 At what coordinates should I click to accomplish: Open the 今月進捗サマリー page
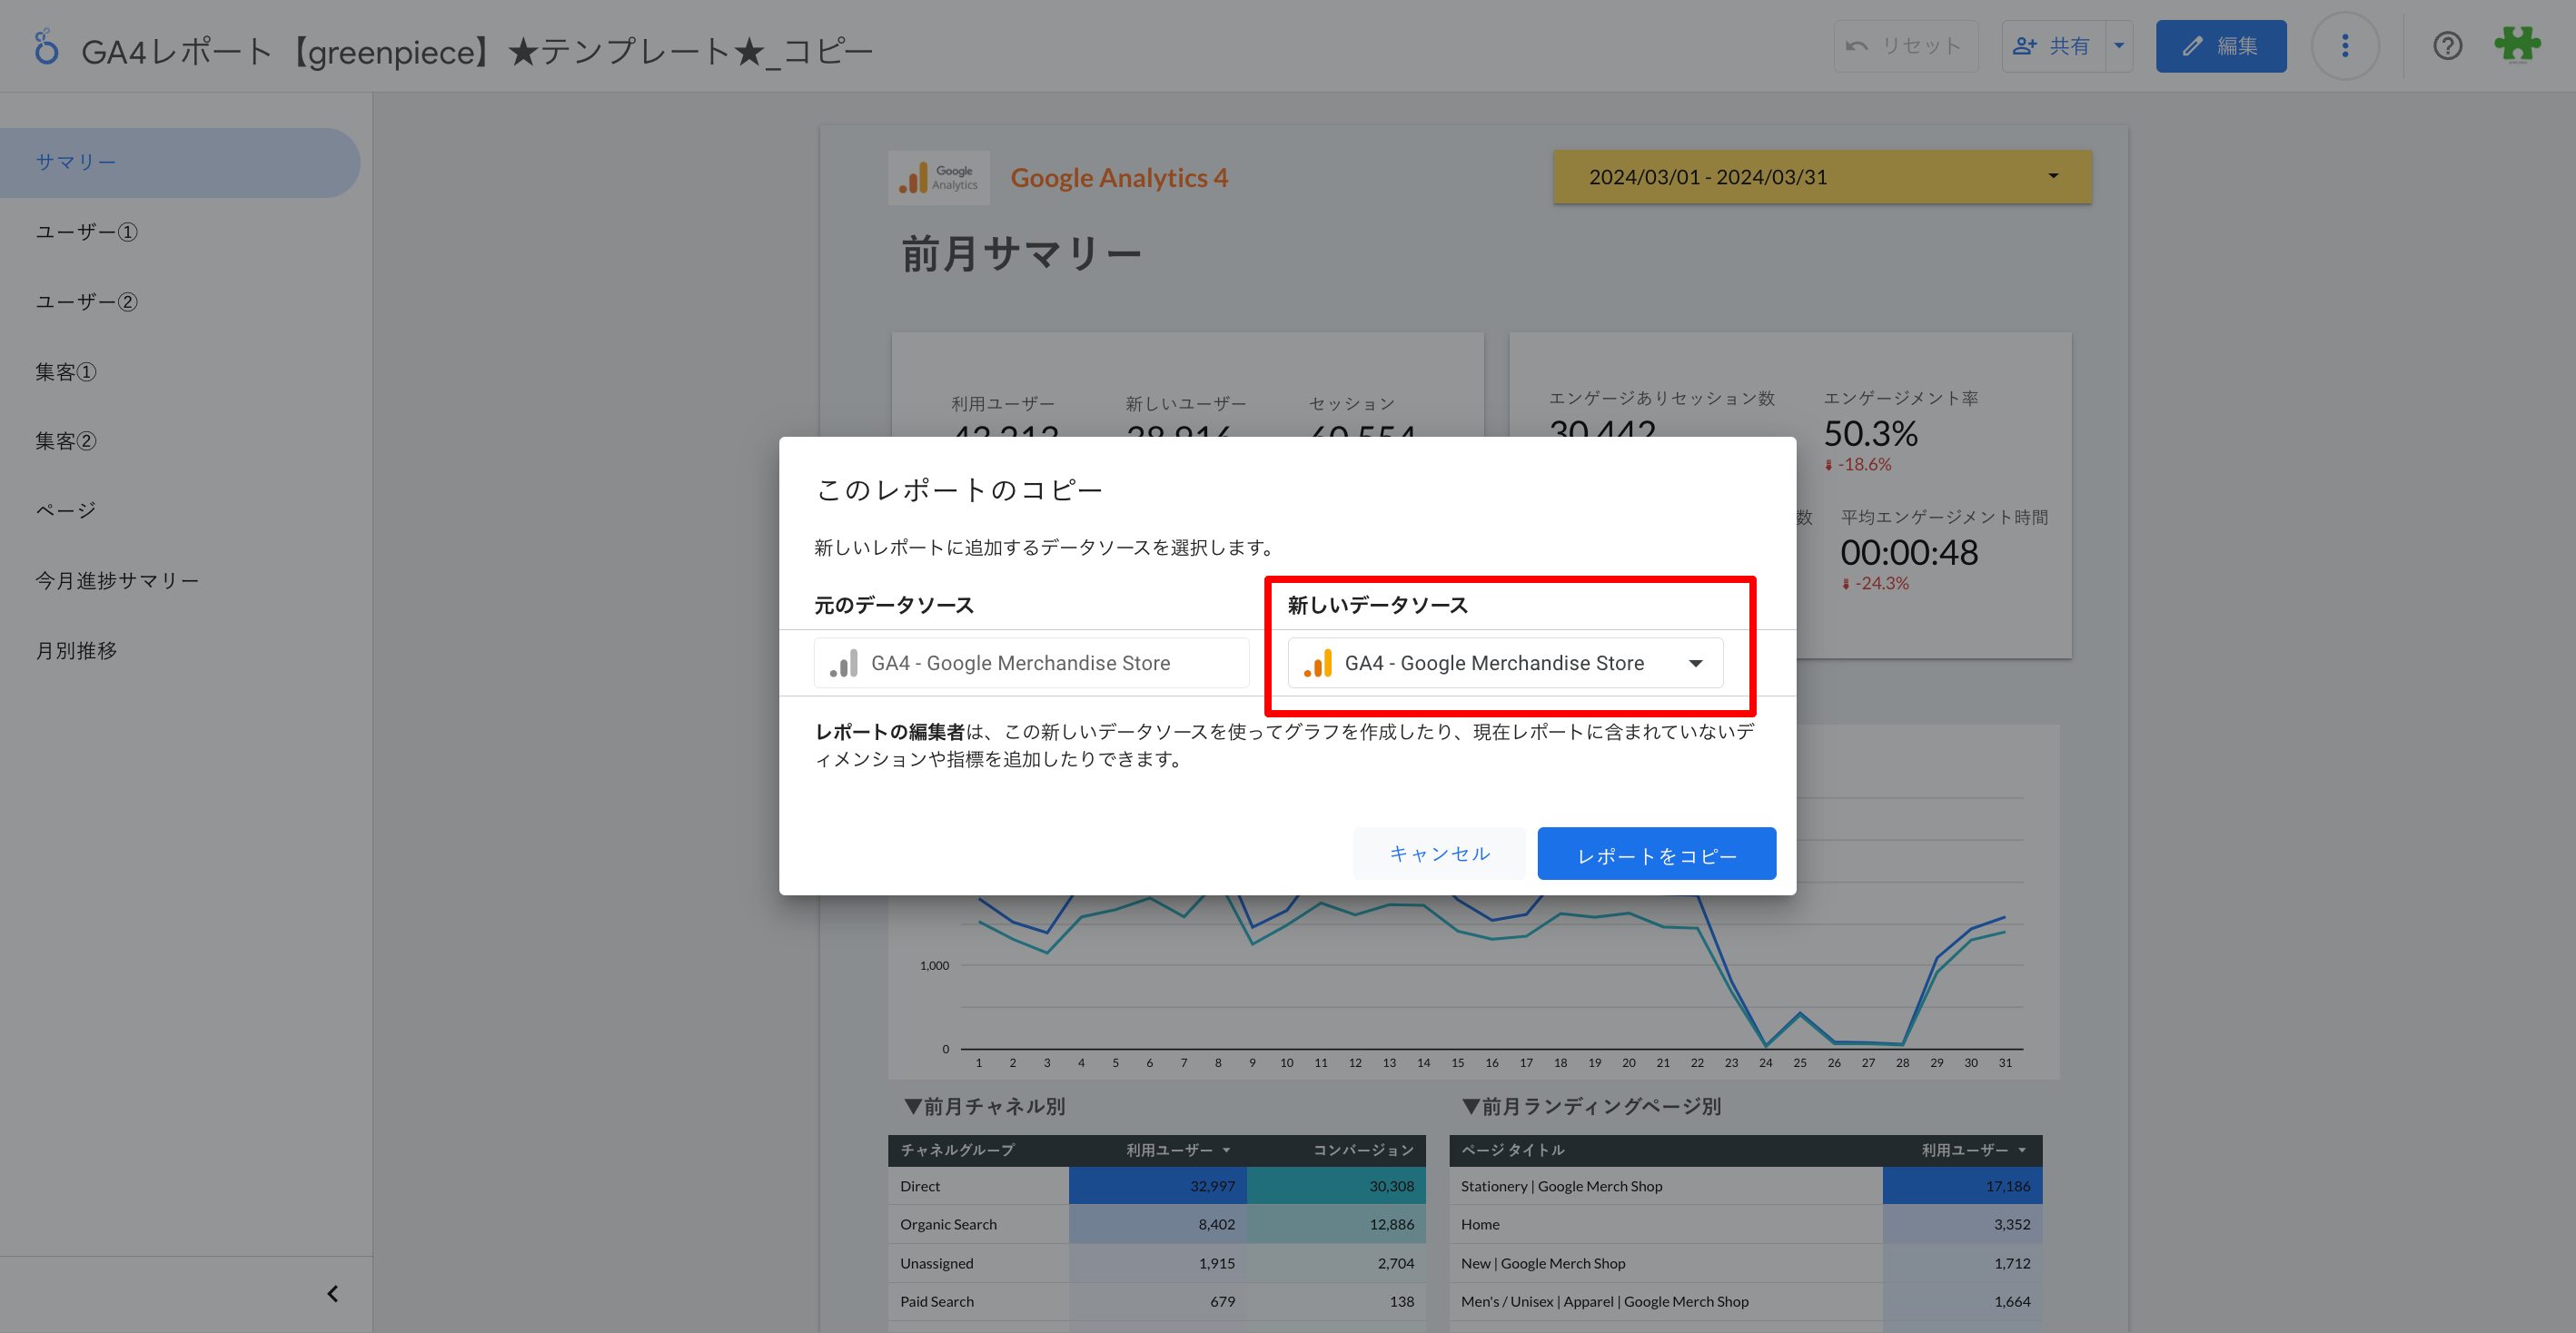coord(180,581)
